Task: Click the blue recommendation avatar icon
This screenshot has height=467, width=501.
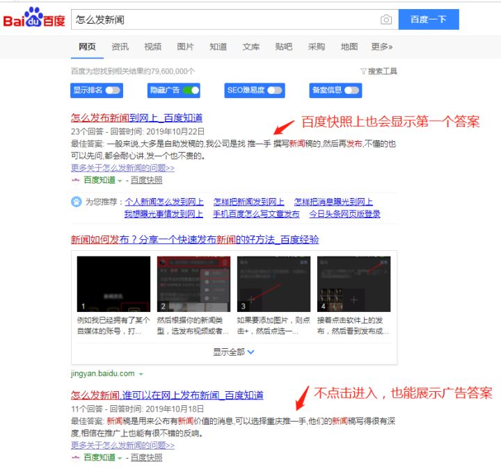Action: click(76, 202)
